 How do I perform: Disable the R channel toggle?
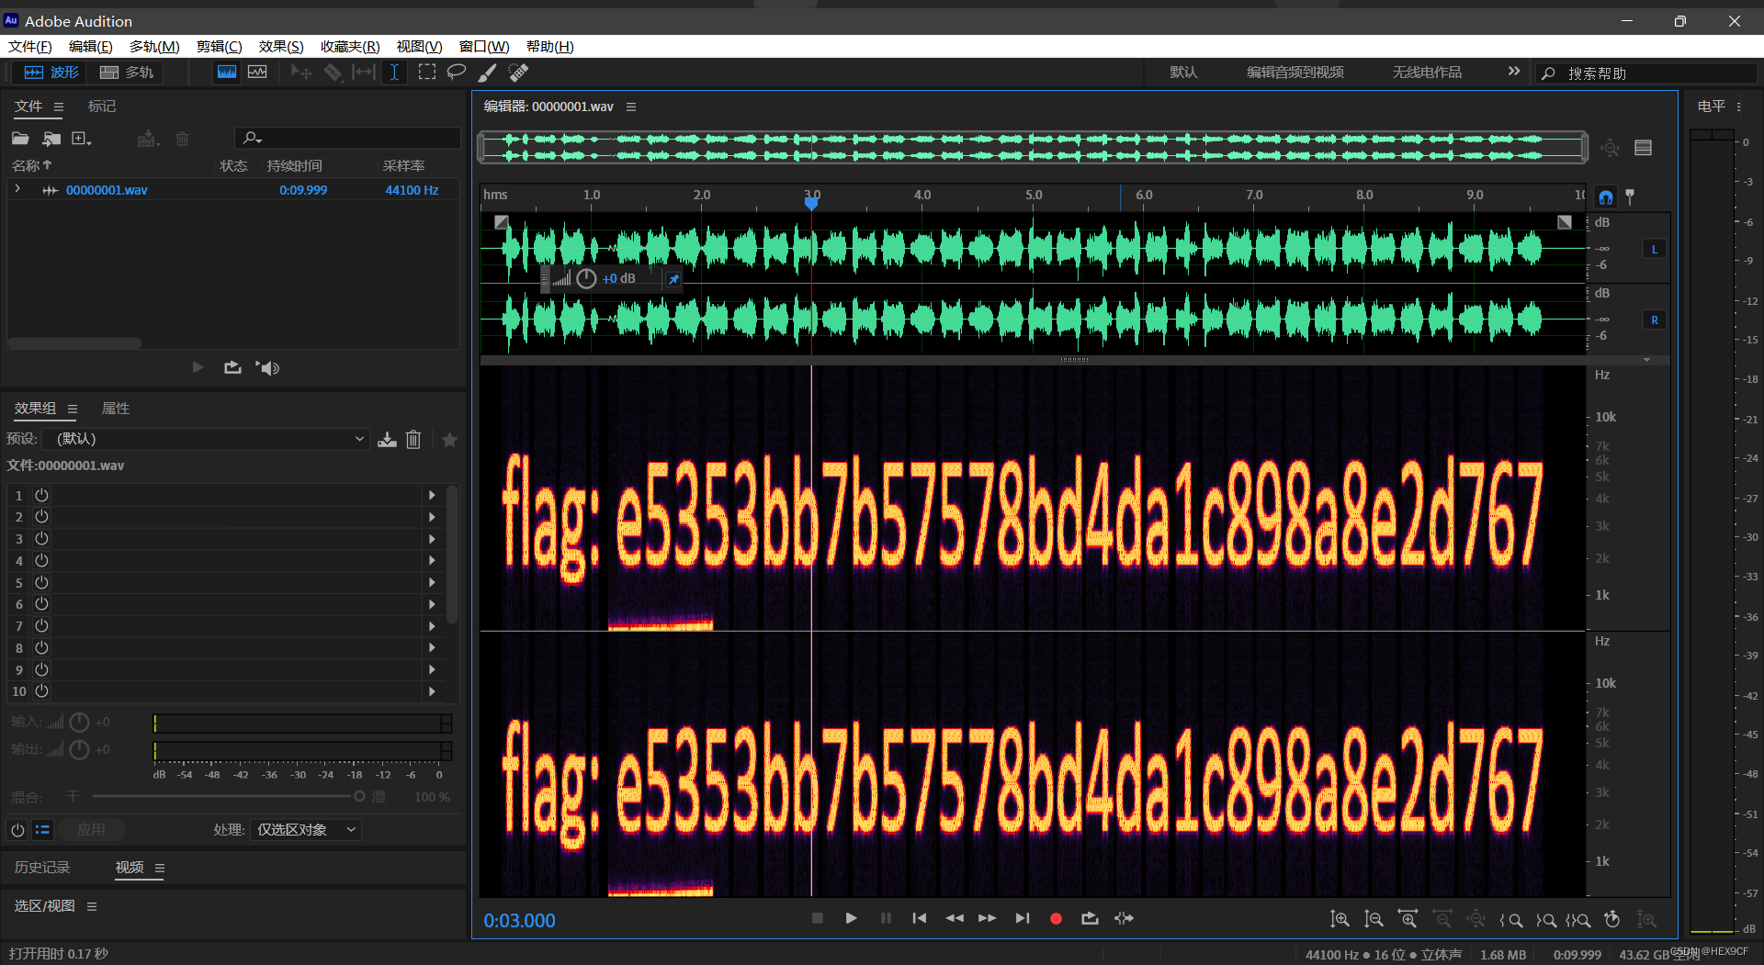click(1654, 320)
